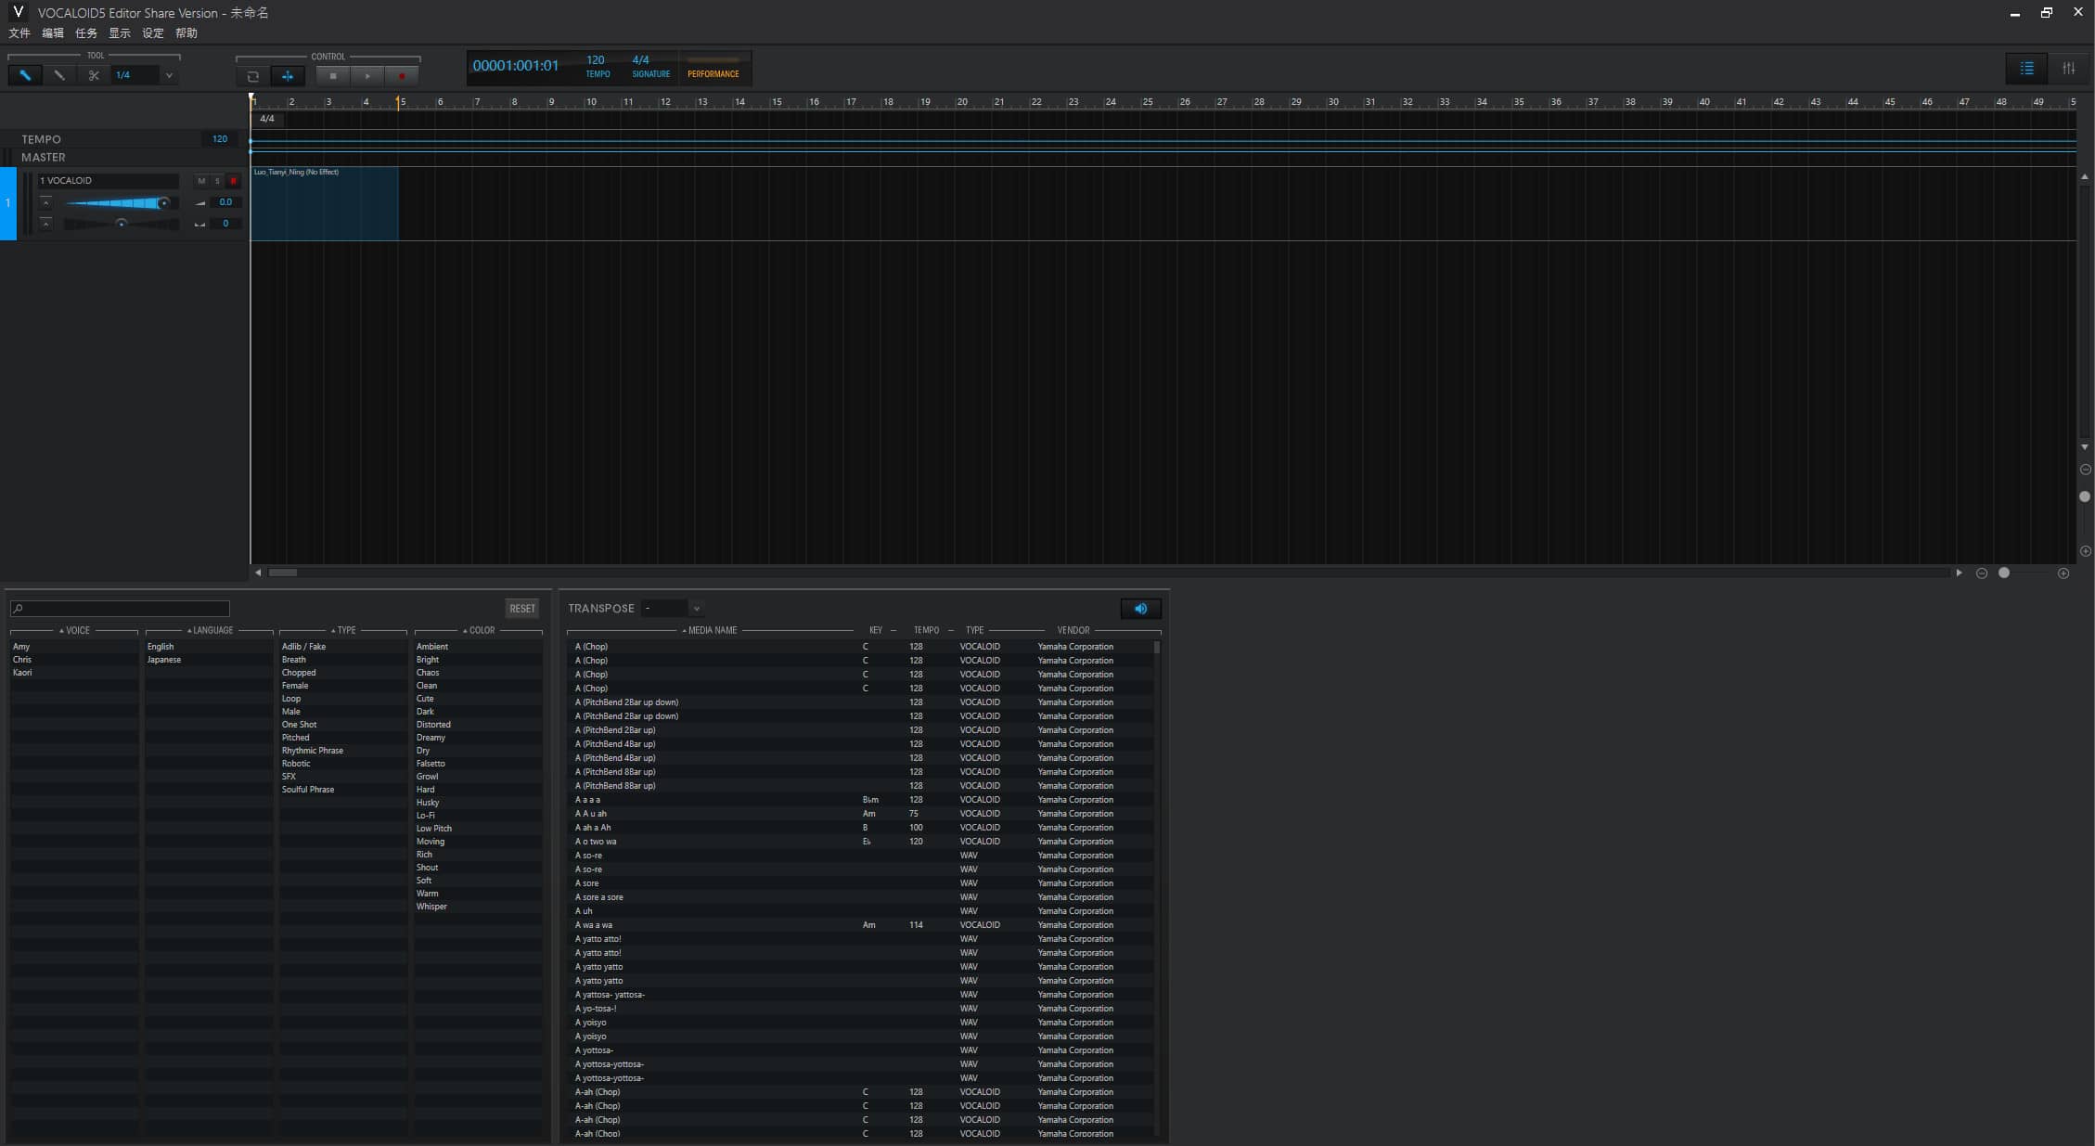Sort by the LANGUAGE column header
2095x1146 pixels.
pos(210,631)
